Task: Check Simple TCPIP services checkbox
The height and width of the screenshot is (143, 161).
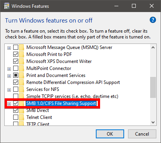Action: (16, 96)
